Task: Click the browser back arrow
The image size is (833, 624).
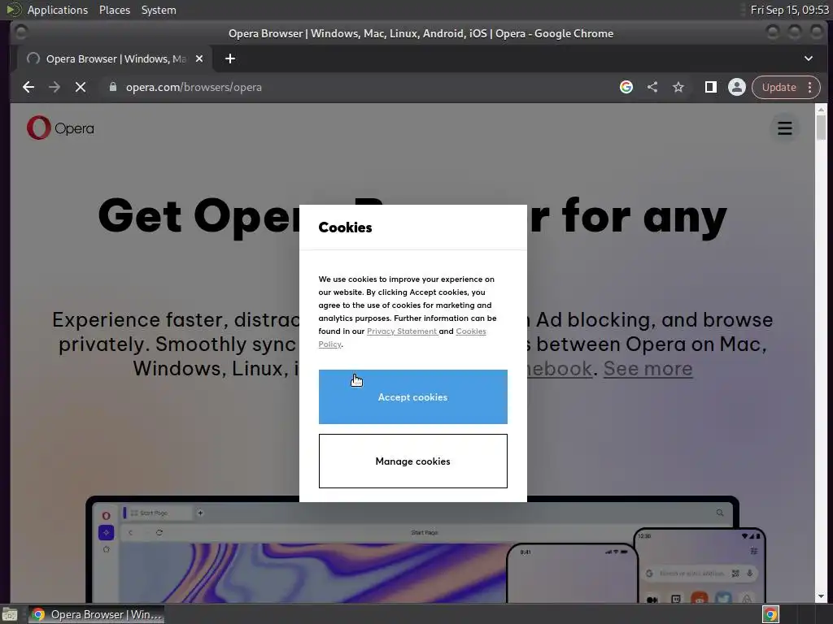Action: (x=28, y=87)
